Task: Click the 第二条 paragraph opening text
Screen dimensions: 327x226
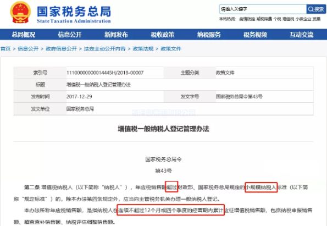Action: coord(32,187)
